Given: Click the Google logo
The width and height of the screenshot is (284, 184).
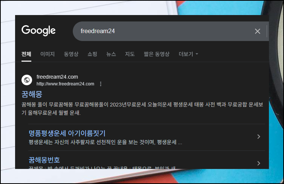Looking at the screenshot, I should point(38,30).
